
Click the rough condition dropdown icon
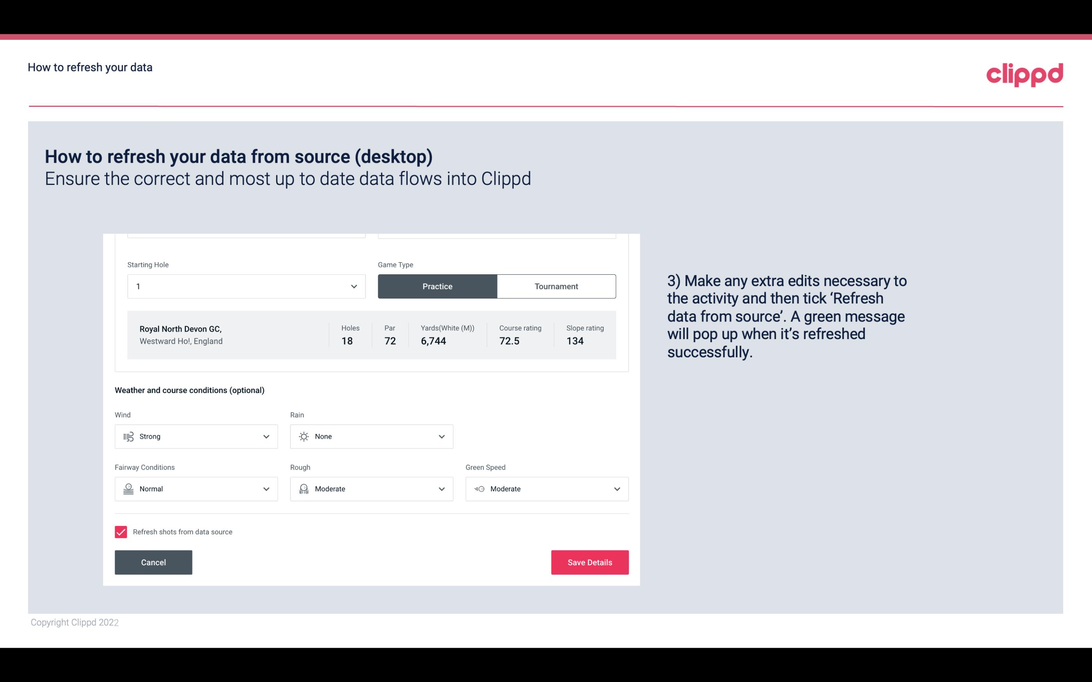[442, 489]
